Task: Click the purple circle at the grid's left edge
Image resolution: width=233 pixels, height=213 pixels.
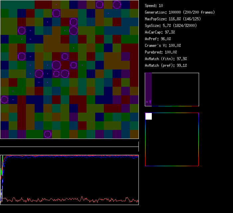Action: click(x=4, y=99)
